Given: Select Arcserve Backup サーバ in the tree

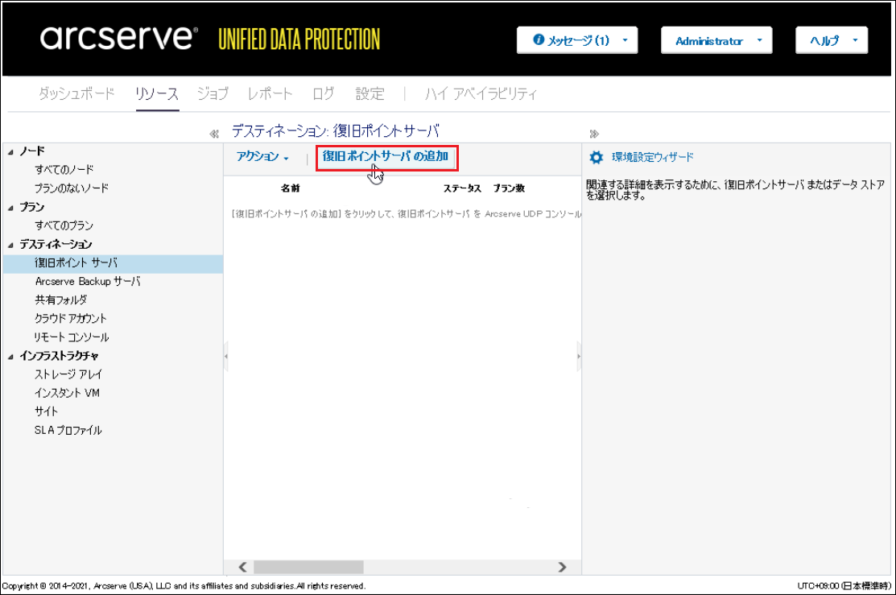Looking at the screenshot, I should coord(88,281).
